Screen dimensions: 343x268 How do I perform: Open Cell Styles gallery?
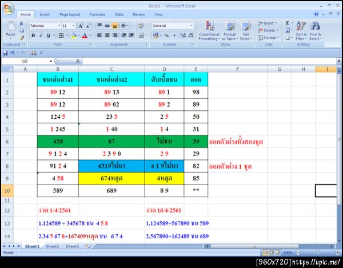(x=246, y=31)
